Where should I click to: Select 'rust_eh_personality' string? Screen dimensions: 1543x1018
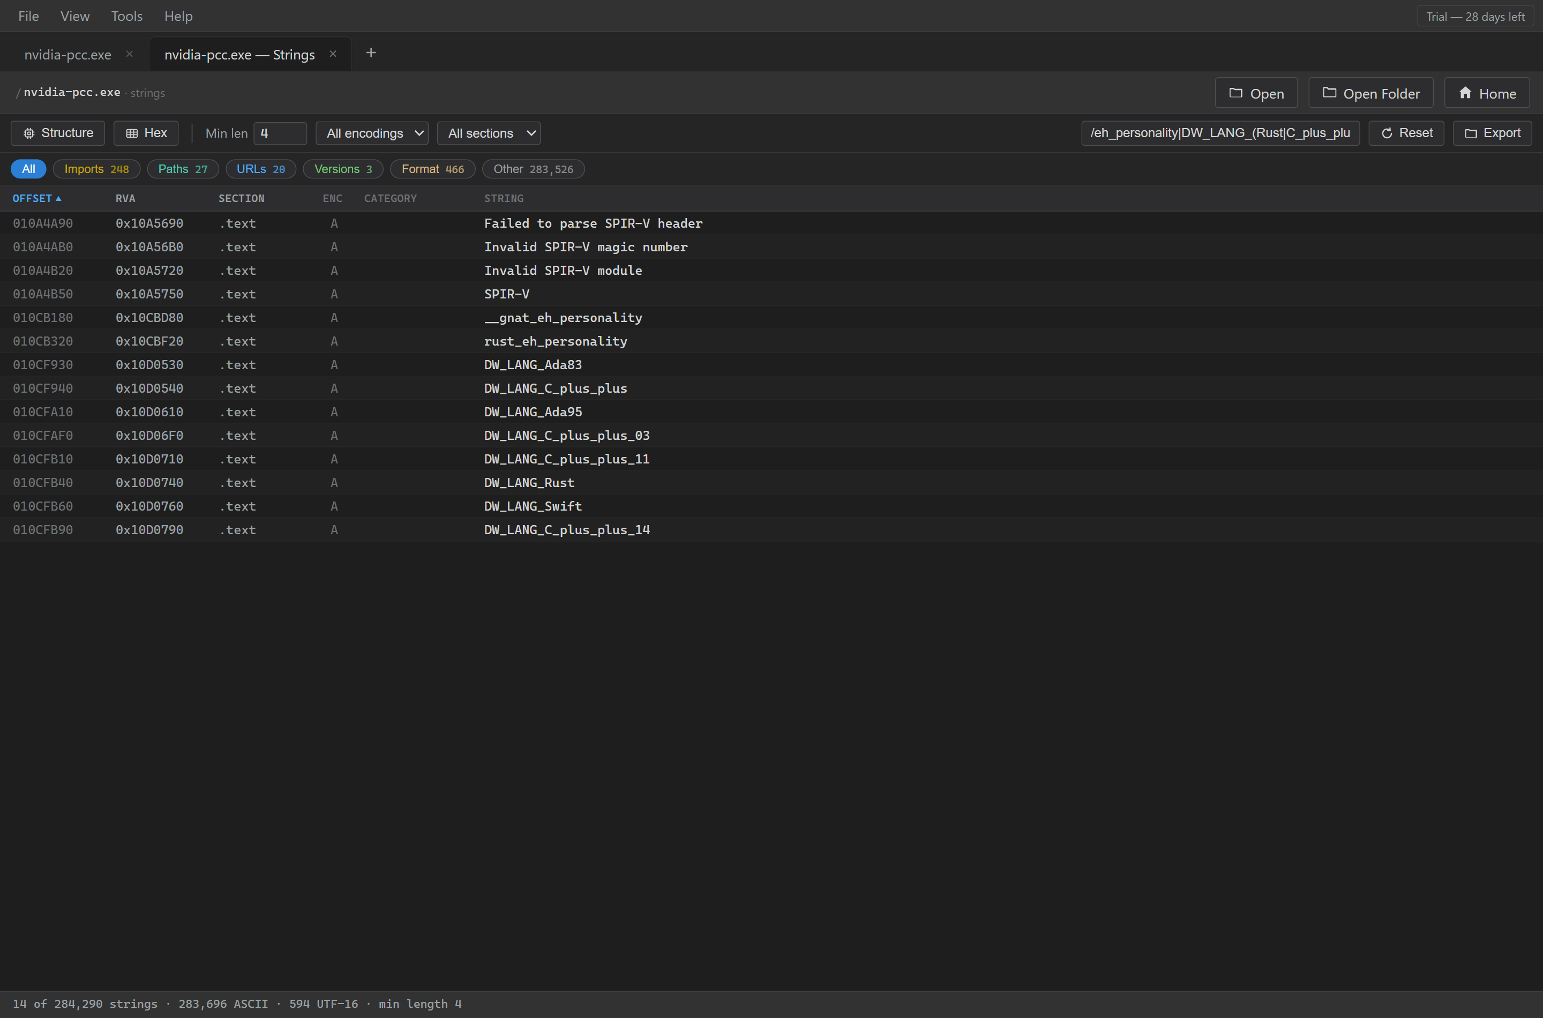coord(556,341)
